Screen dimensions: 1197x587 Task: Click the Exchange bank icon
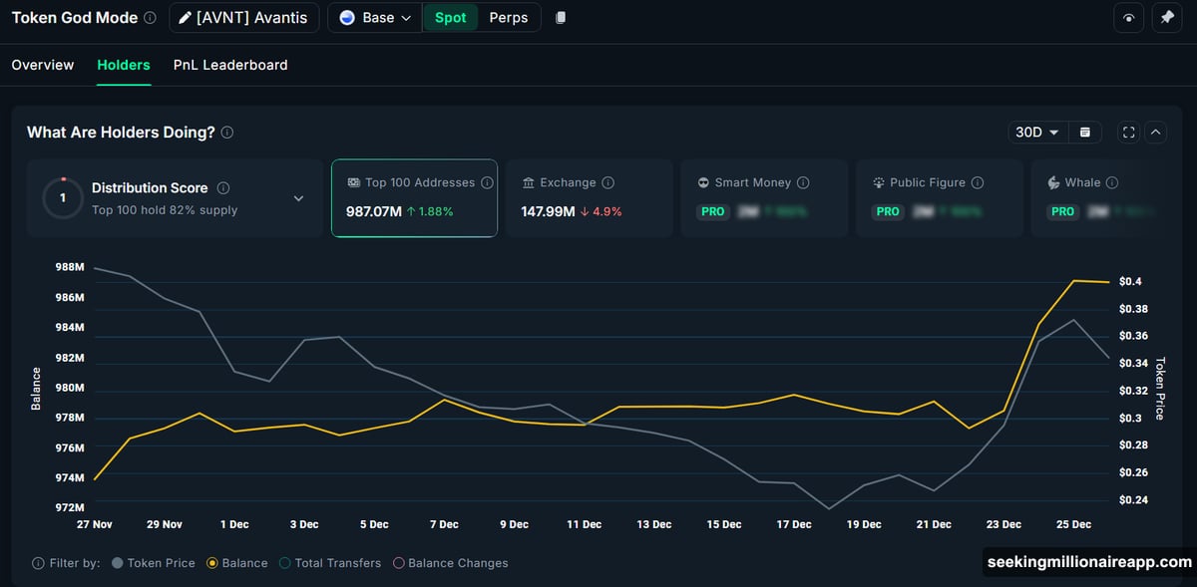tap(530, 182)
